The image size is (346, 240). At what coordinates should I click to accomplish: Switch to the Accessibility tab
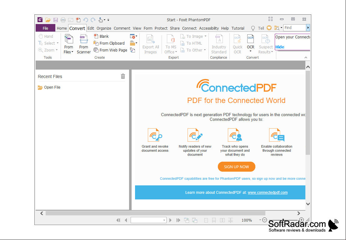pos(209,28)
